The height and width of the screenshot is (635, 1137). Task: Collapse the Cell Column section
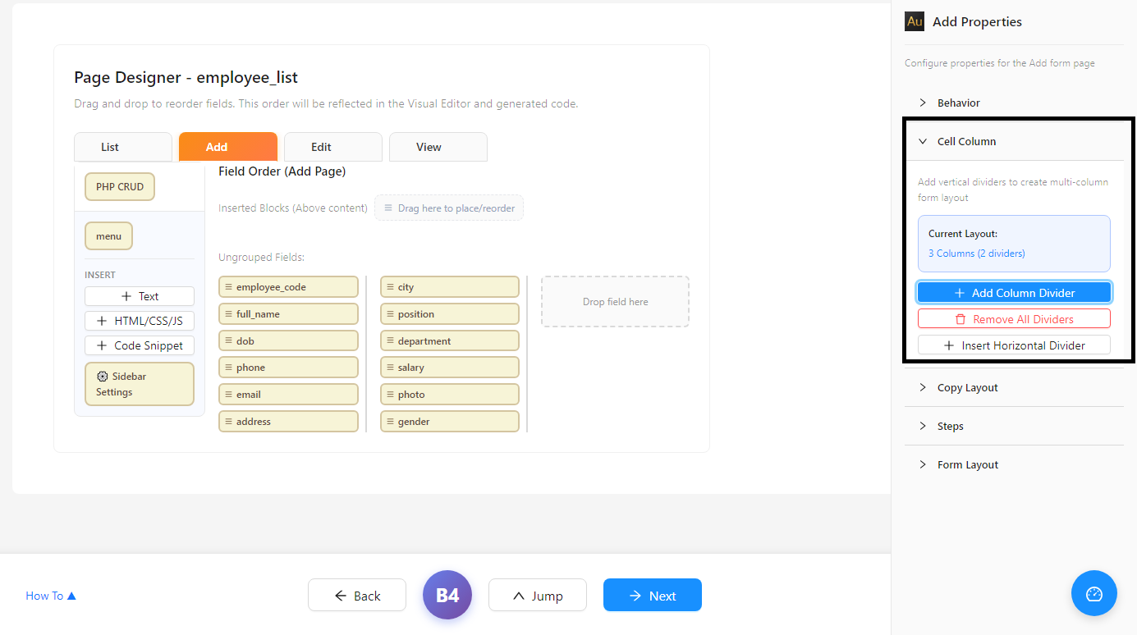[x=1014, y=141]
